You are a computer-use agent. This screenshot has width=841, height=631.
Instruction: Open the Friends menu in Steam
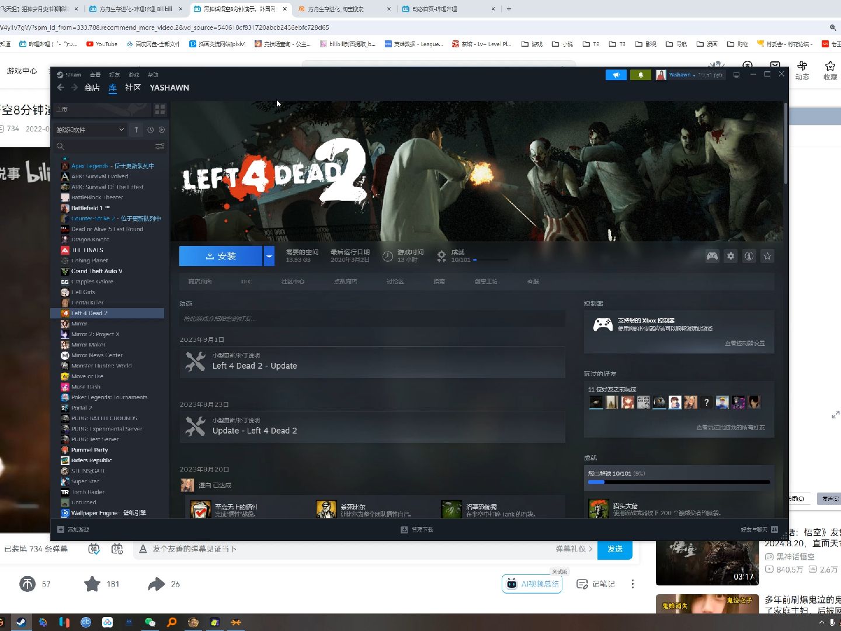[x=114, y=75]
